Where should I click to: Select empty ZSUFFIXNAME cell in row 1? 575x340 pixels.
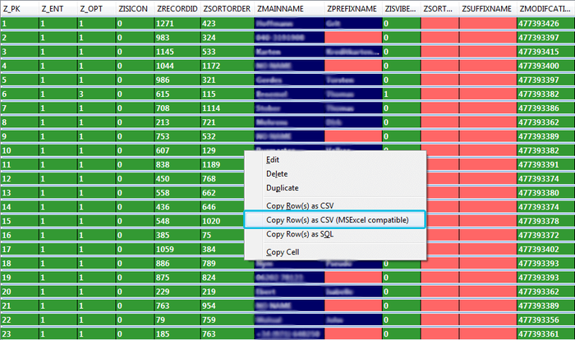click(x=488, y=24)
